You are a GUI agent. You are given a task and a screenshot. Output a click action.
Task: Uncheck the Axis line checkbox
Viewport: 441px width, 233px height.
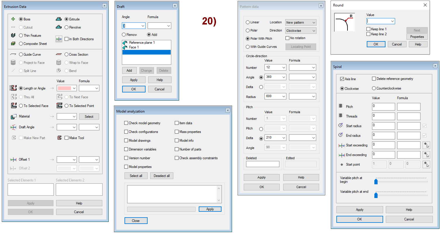click(x=342, y=79)
